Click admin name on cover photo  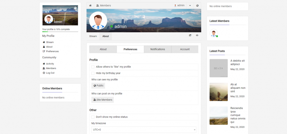coord(121,26)
